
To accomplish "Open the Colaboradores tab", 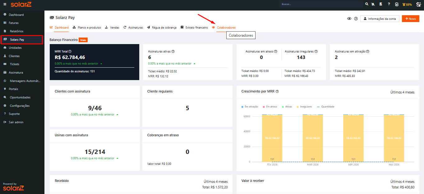I will (224, 28).
